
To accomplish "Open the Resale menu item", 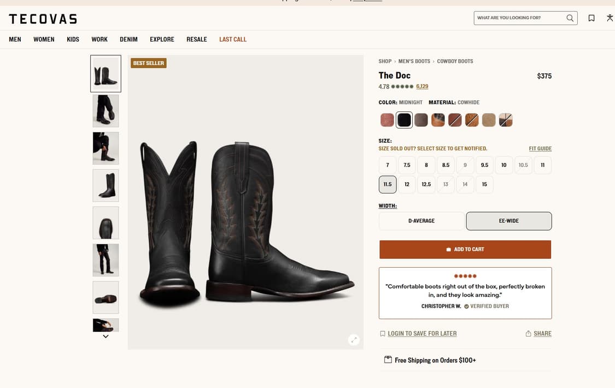I will [x=197, y=39].
